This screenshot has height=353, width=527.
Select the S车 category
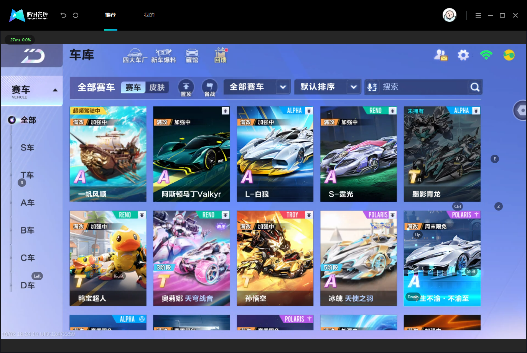coord(28,148)
